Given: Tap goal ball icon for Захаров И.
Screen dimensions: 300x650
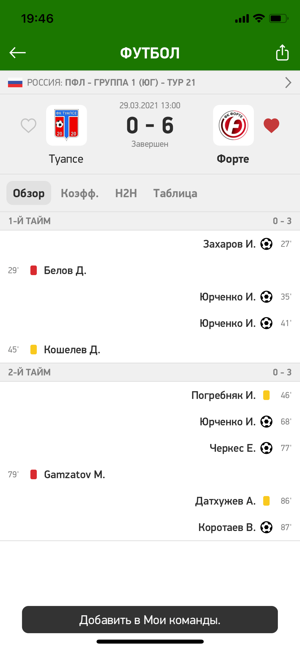Looking at the screenshot, I should coord(266,244).
